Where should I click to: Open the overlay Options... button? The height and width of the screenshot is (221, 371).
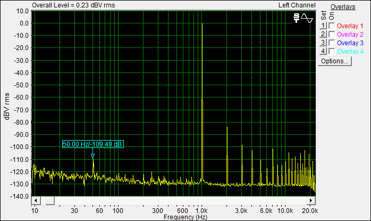[334, 61]
